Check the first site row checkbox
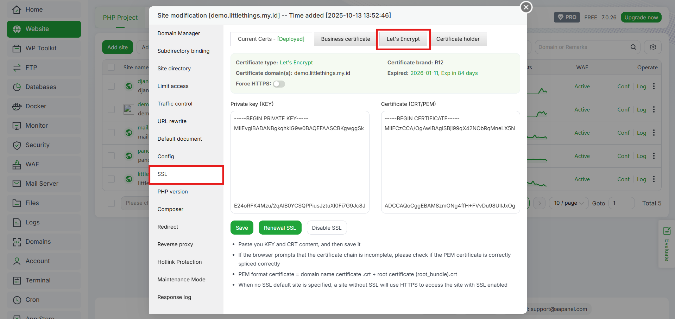 point(111,86)
